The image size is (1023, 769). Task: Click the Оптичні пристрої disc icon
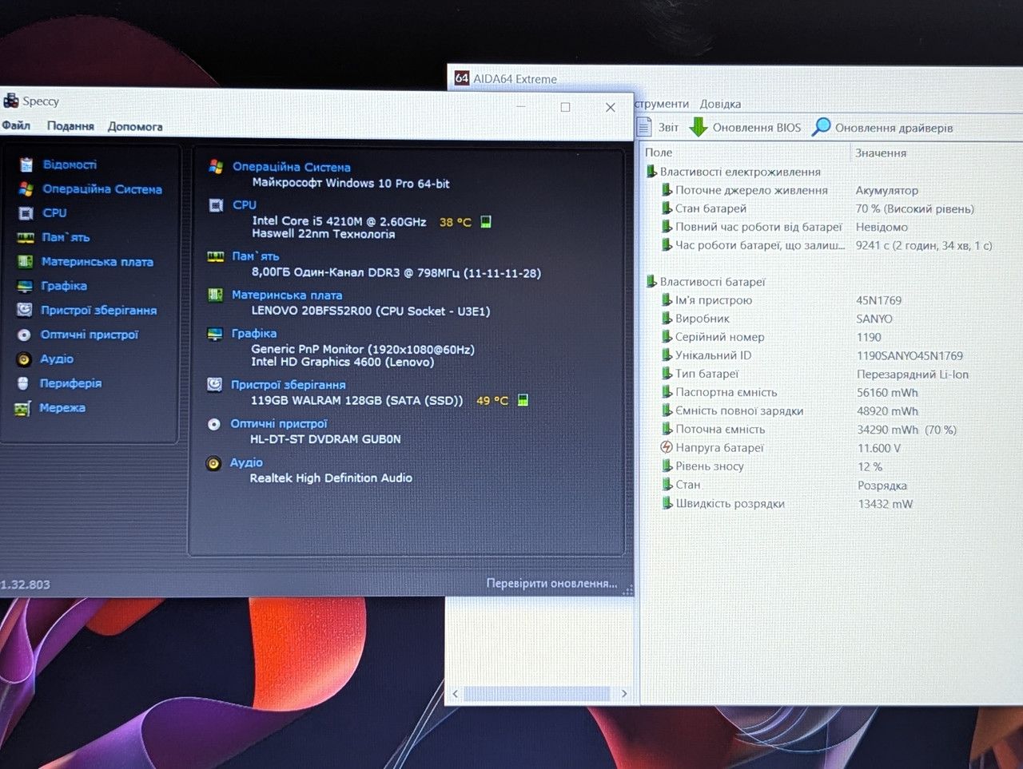(25, 335)
